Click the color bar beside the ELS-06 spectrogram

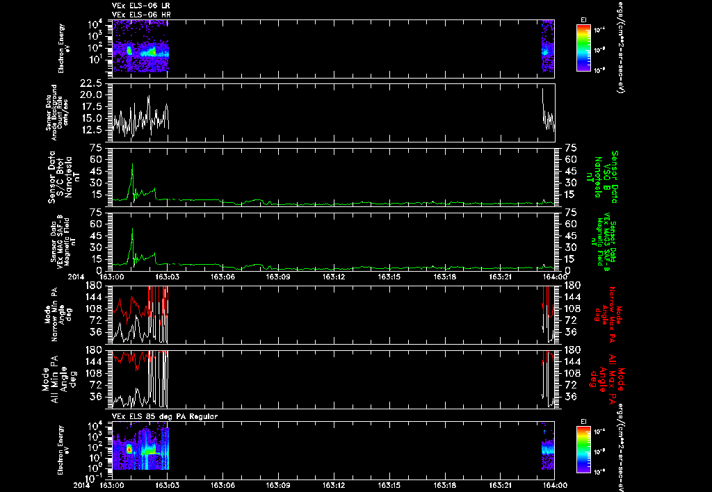coord(583,48)
